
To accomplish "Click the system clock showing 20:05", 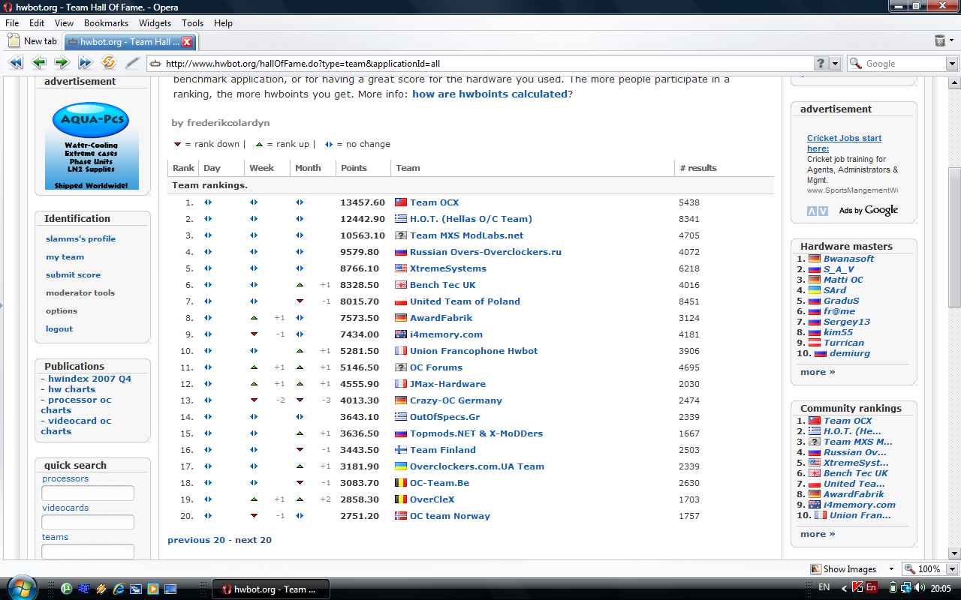I will 941,589.
